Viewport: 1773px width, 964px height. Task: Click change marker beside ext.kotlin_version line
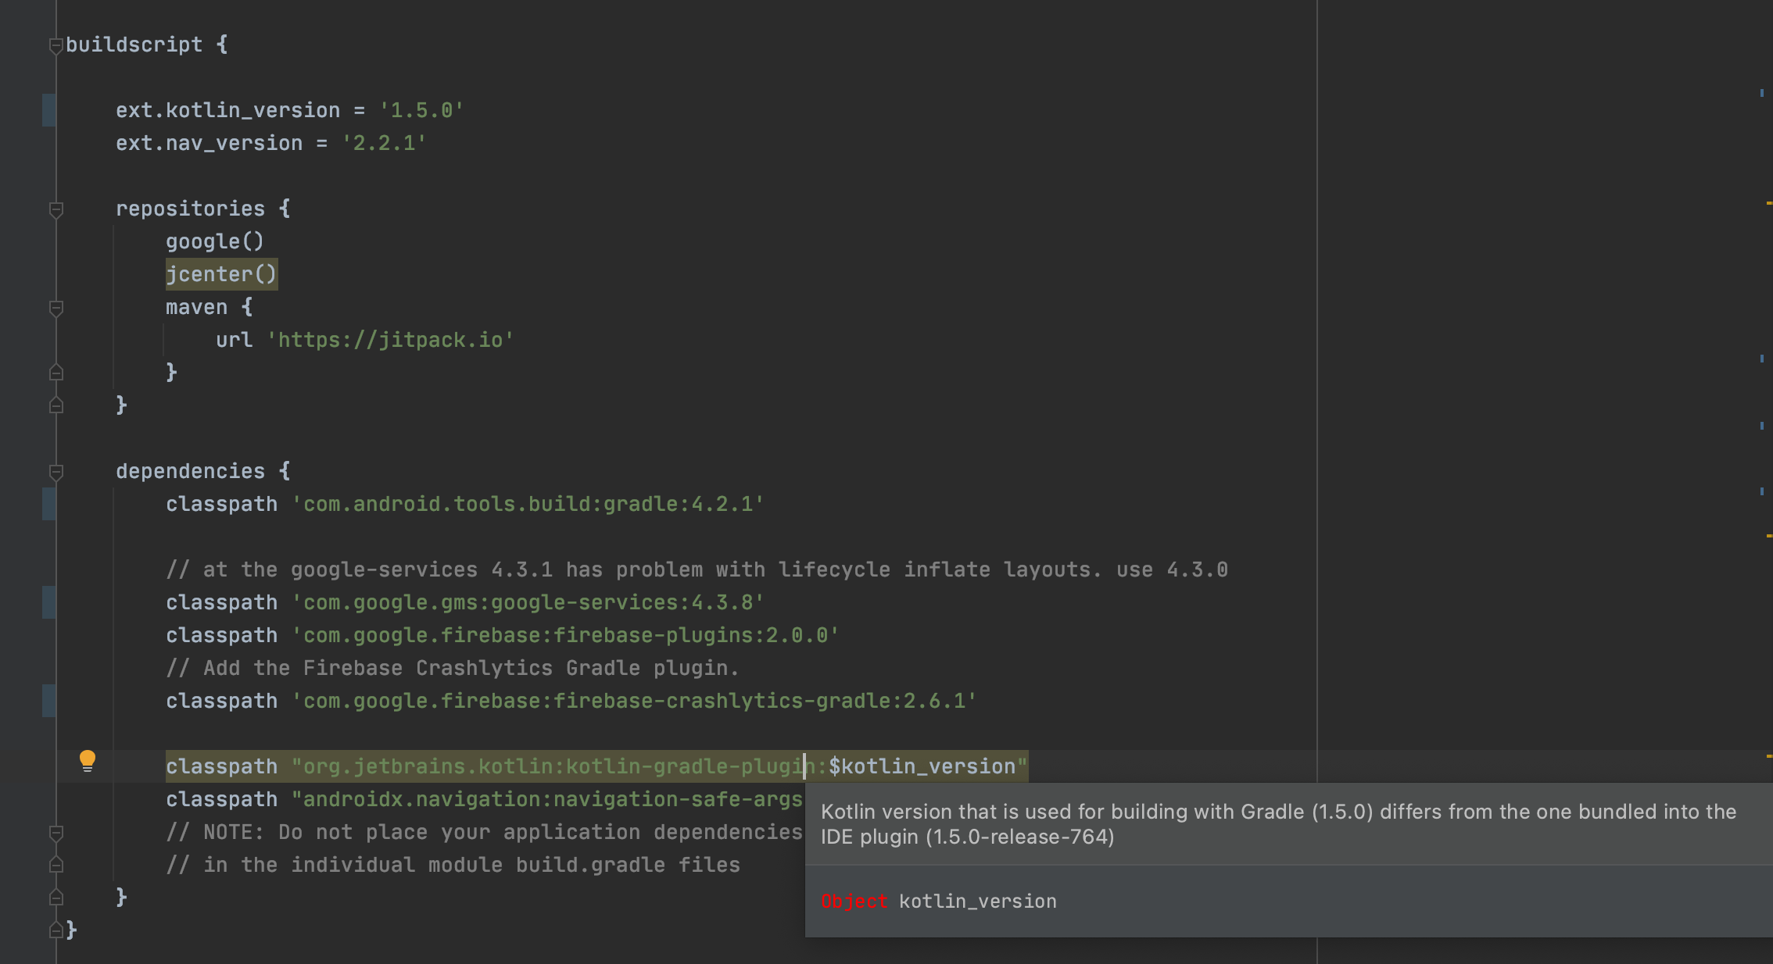point(48,110)
